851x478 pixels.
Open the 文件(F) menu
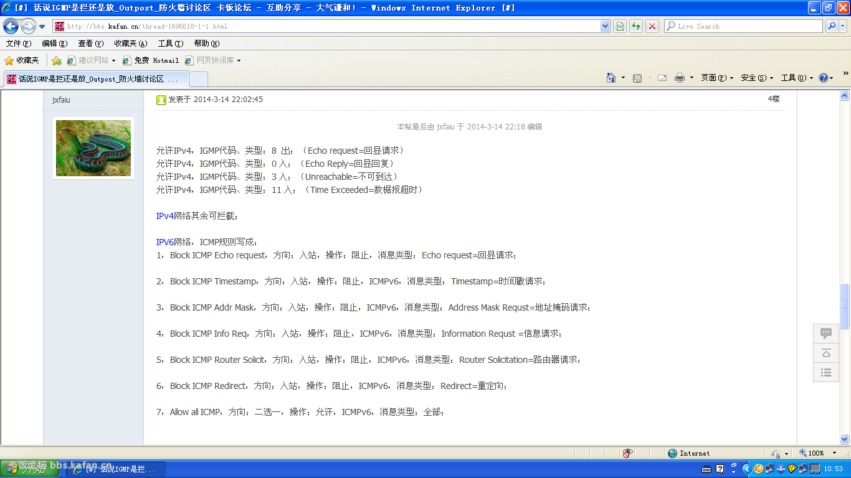(18, 44)
